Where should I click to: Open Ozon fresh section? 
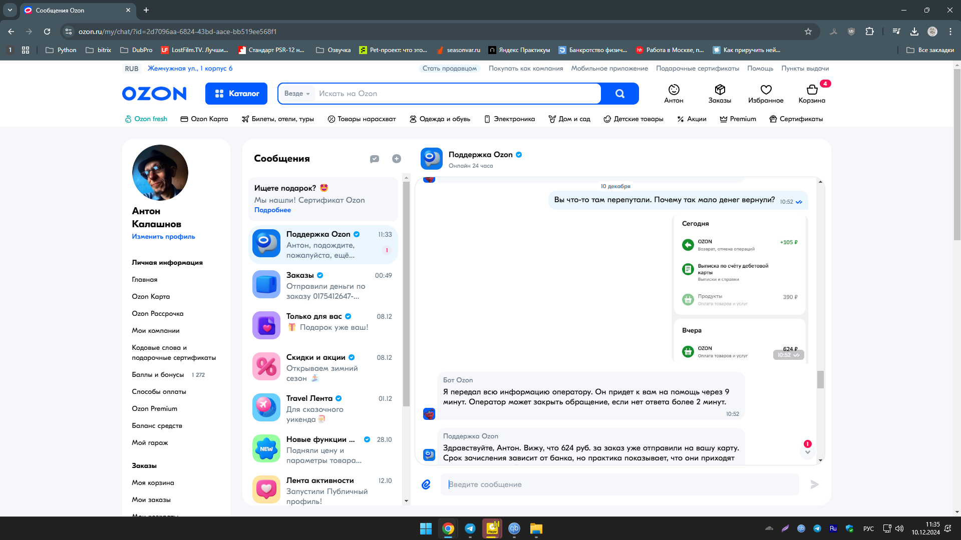146,119
